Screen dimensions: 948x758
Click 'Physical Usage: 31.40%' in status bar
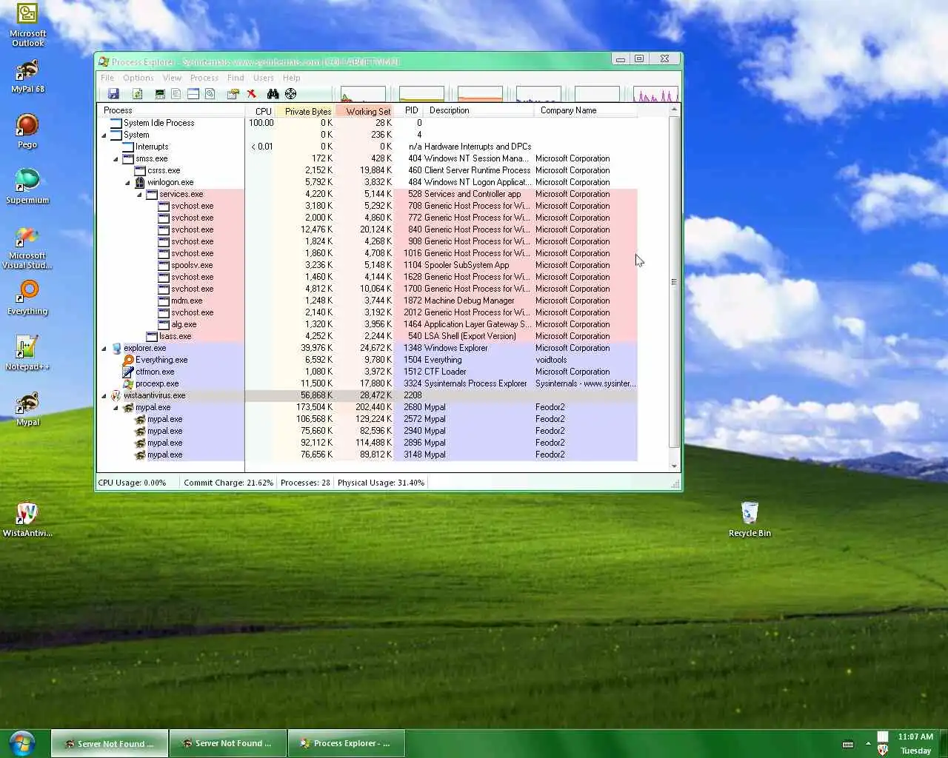click(381, 483)
